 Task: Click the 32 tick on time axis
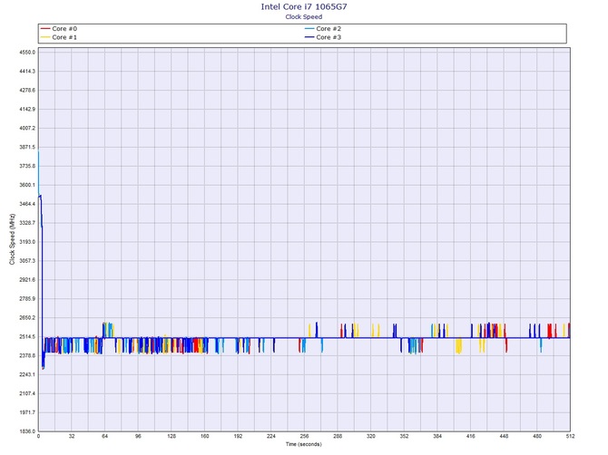pos(72,436)
